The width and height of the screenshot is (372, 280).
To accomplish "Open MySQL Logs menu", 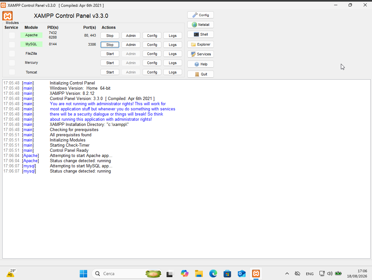I will tap(173, 45).
